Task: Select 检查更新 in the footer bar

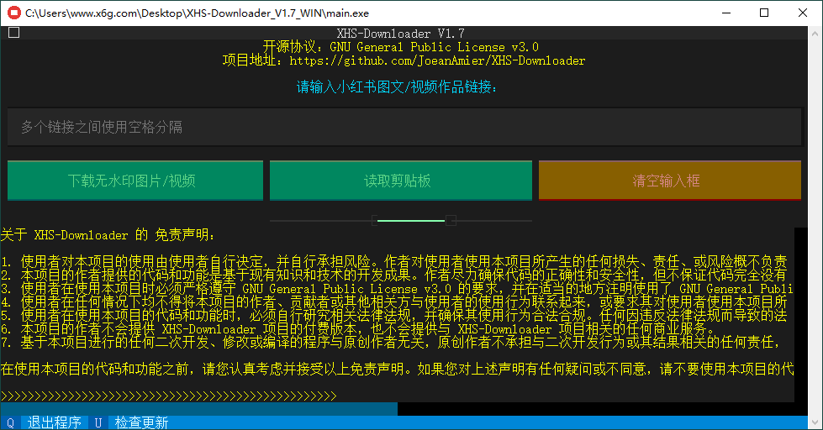Action: tap(142, 422)
